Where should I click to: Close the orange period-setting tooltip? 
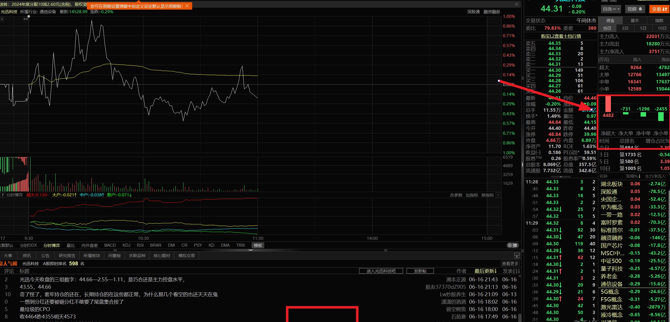pos(187,6)
